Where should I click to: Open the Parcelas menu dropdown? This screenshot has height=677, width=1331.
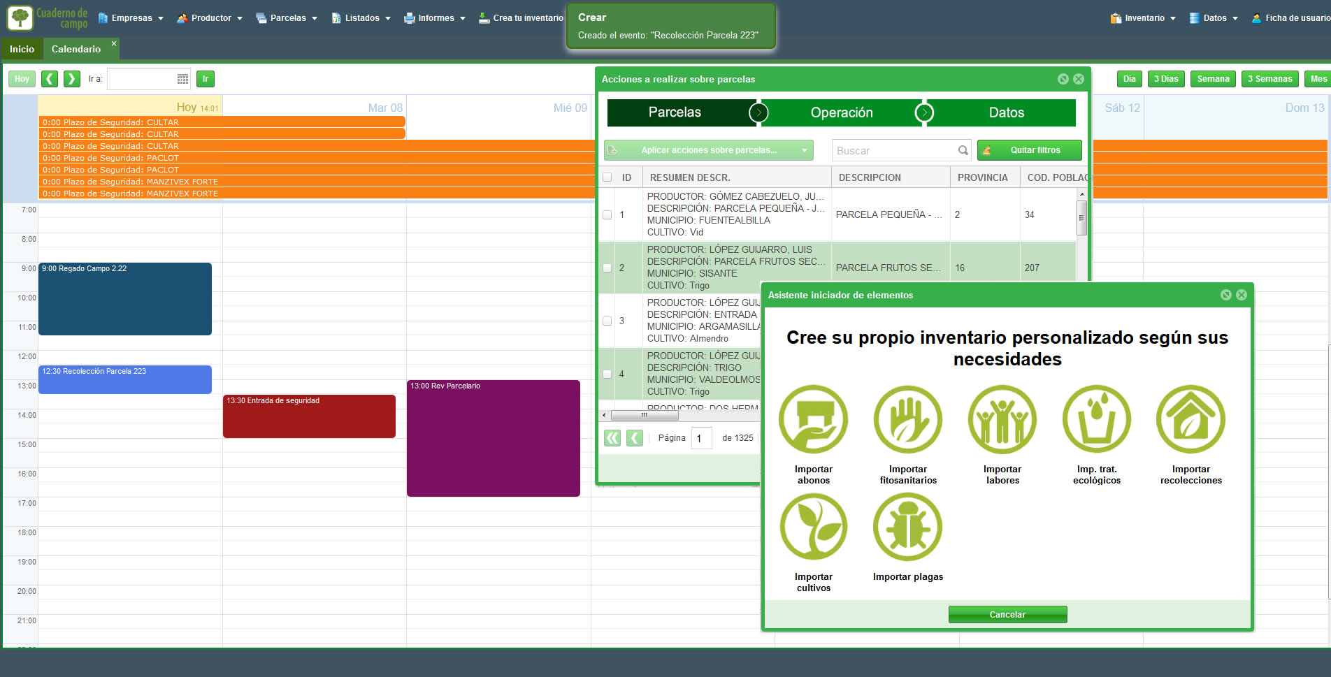click(x=287, y=18)
